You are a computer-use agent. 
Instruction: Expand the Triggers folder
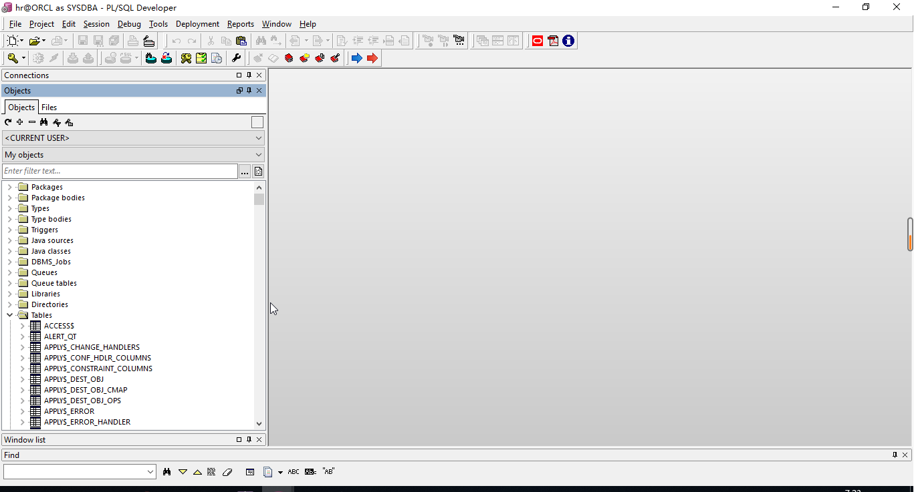[10, 230]
